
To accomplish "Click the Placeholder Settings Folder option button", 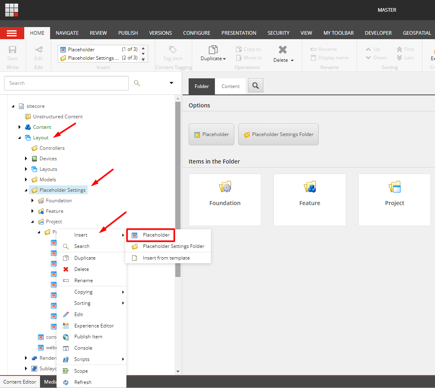I will [x=278, y=134].
